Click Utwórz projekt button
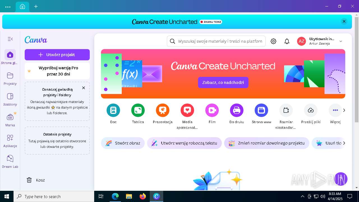Image resolution: width=359 pixels, height=202 pixels. pyautogui.click(x=57, y=55)
